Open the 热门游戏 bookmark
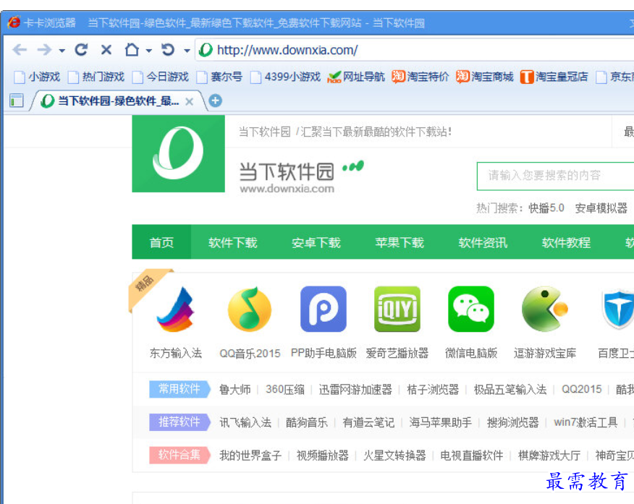Screen dimensions: 634x504 pyautogui.click(x=96, y=77)
